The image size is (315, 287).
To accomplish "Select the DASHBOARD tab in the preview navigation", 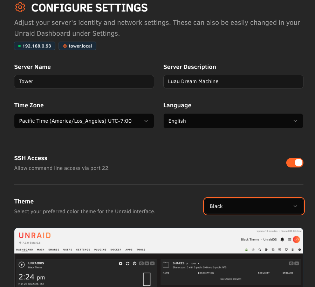I will (25, 250).
